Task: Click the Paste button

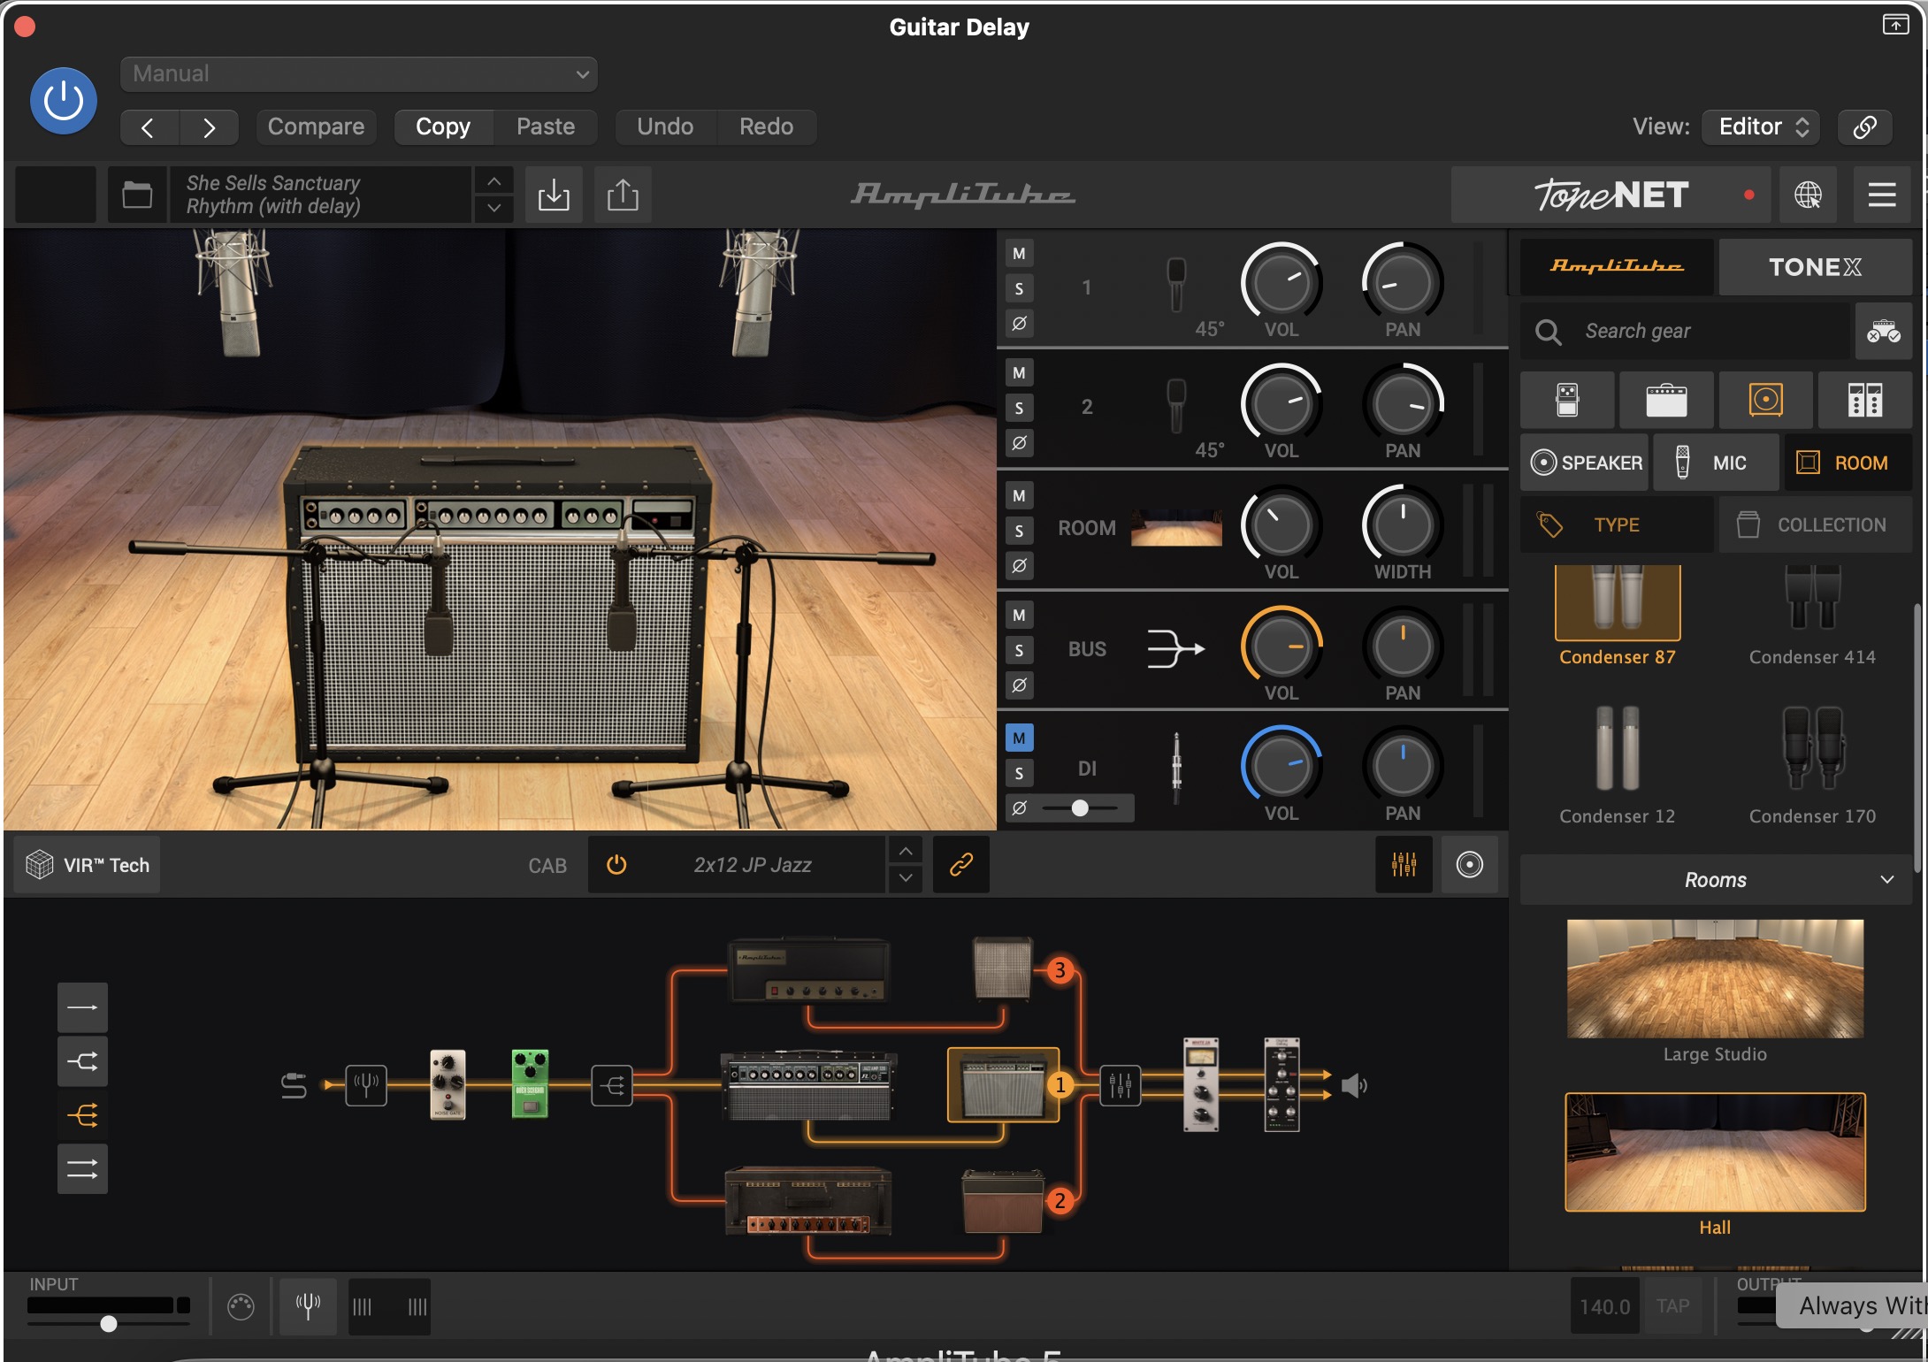Action: click(546, 126)
